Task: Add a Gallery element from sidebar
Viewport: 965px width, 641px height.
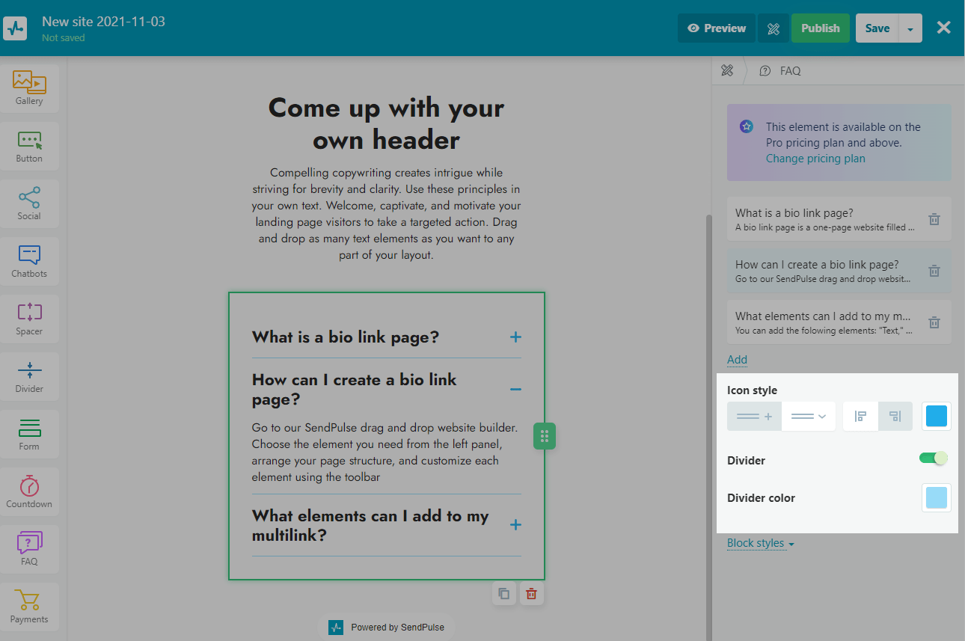Action: [29, 88]
